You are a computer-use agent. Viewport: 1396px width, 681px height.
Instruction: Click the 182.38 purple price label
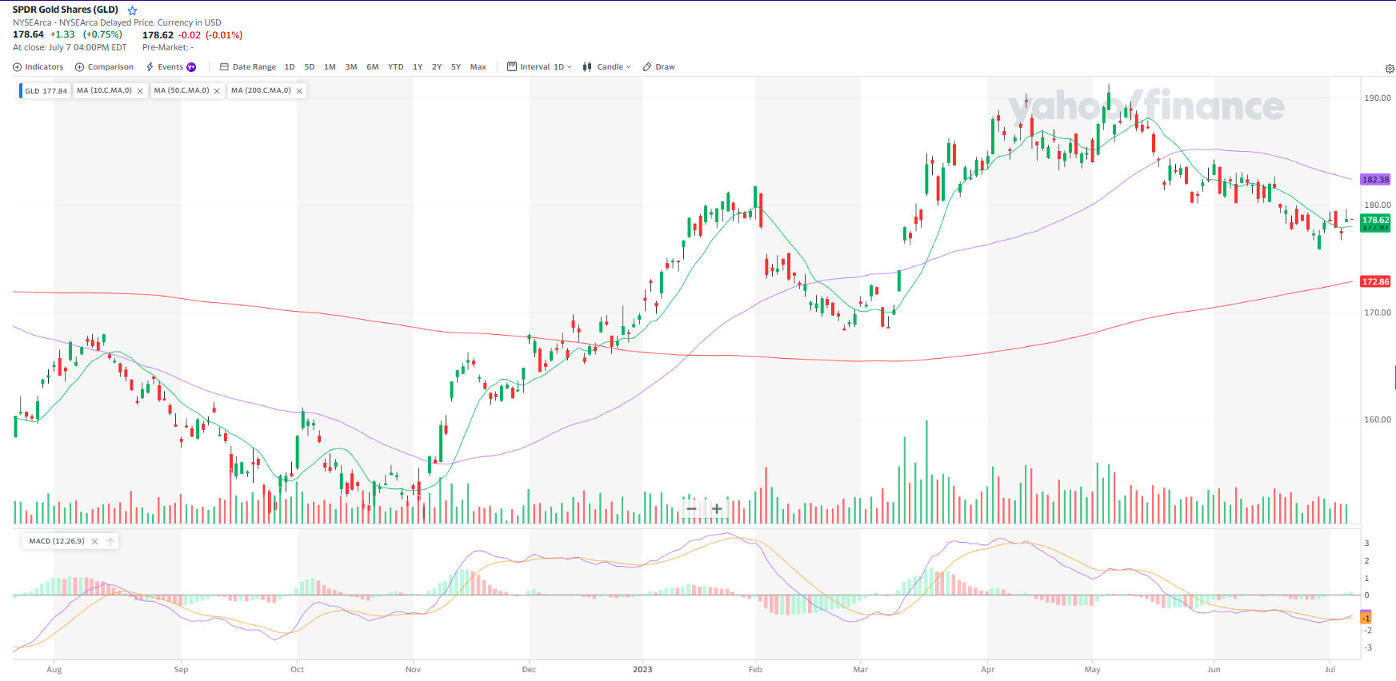1375,180
